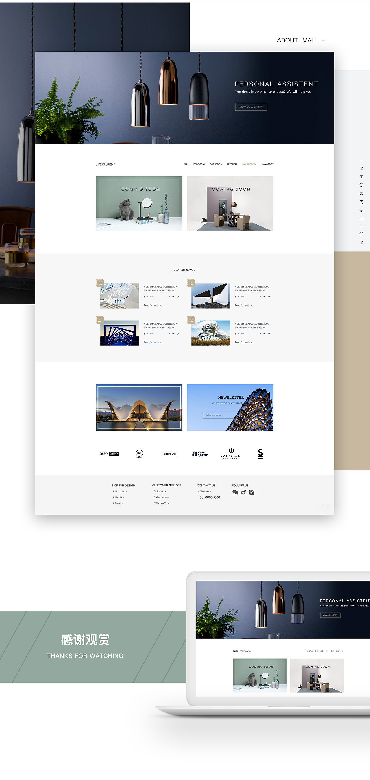This screenshot has width=370, height=780.
Task: Open the About Us footer link
Action: [119, 497]
